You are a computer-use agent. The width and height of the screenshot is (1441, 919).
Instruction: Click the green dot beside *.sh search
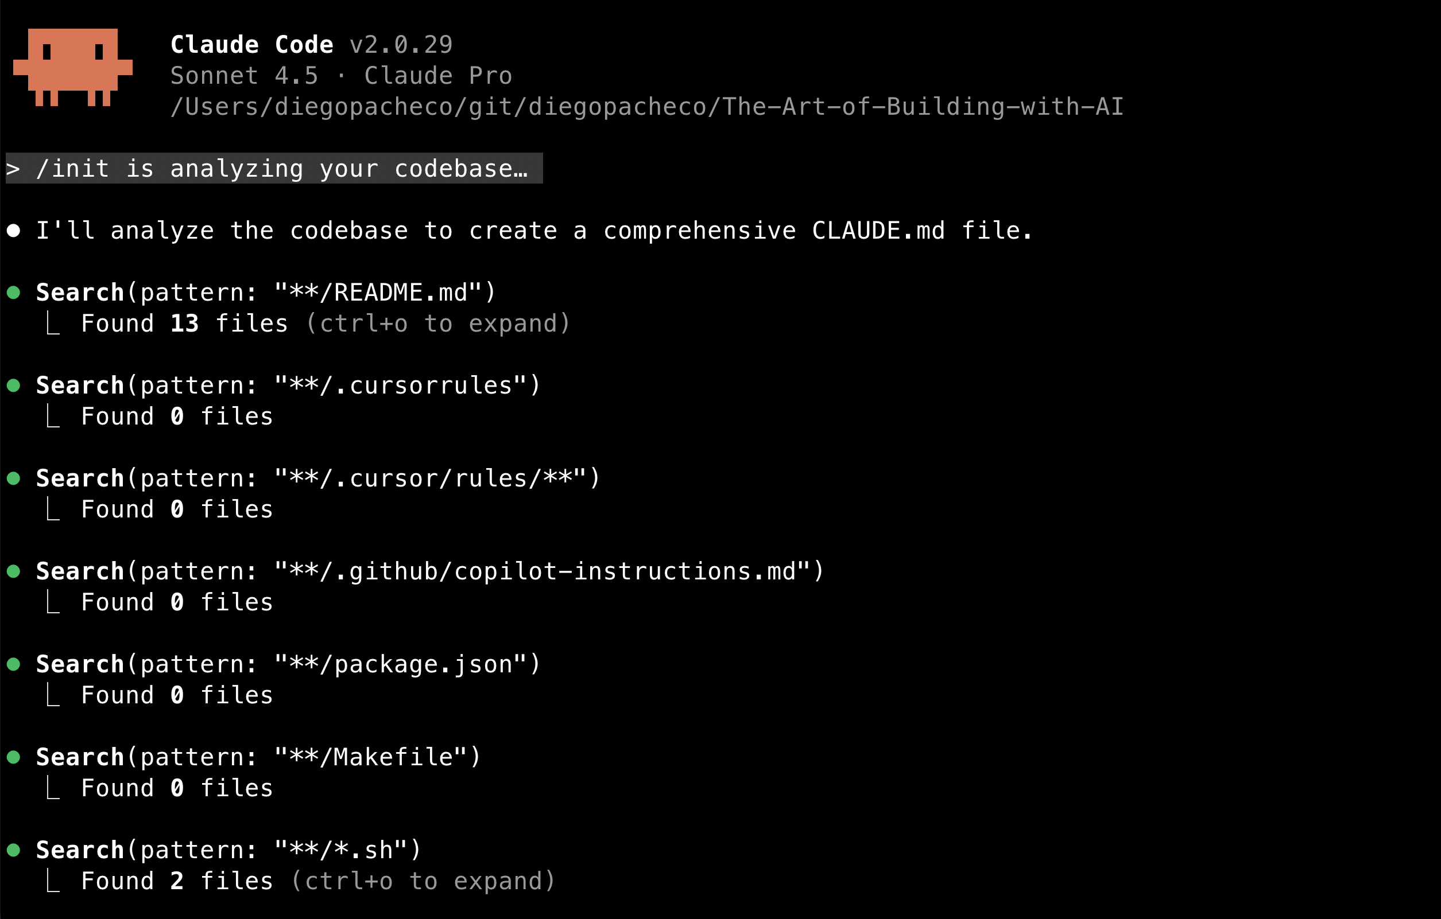(x=14, y=850)
